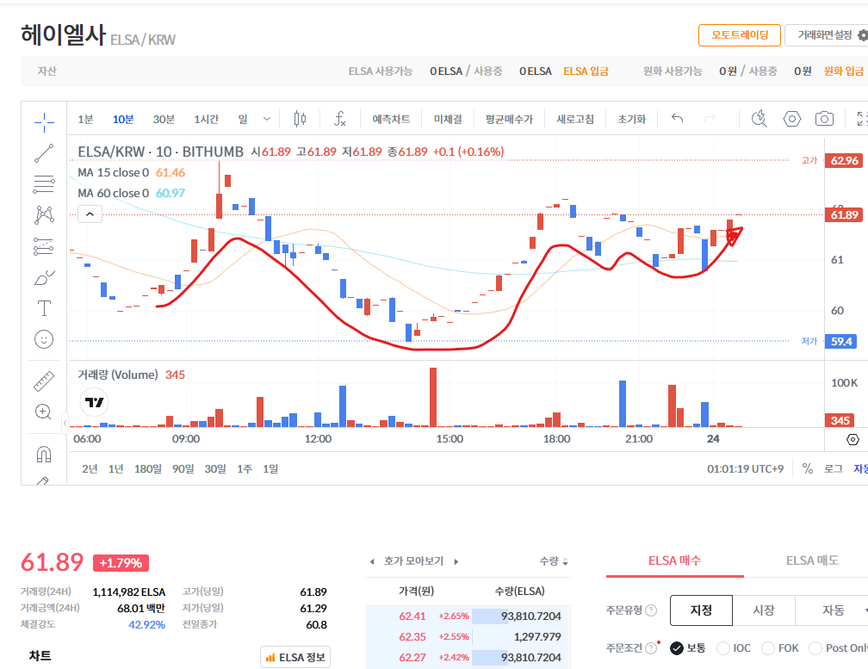This screenshot has height=669, width=868.
Task: Collapse the left drawing toolbar handle
Action: point(65,424)
